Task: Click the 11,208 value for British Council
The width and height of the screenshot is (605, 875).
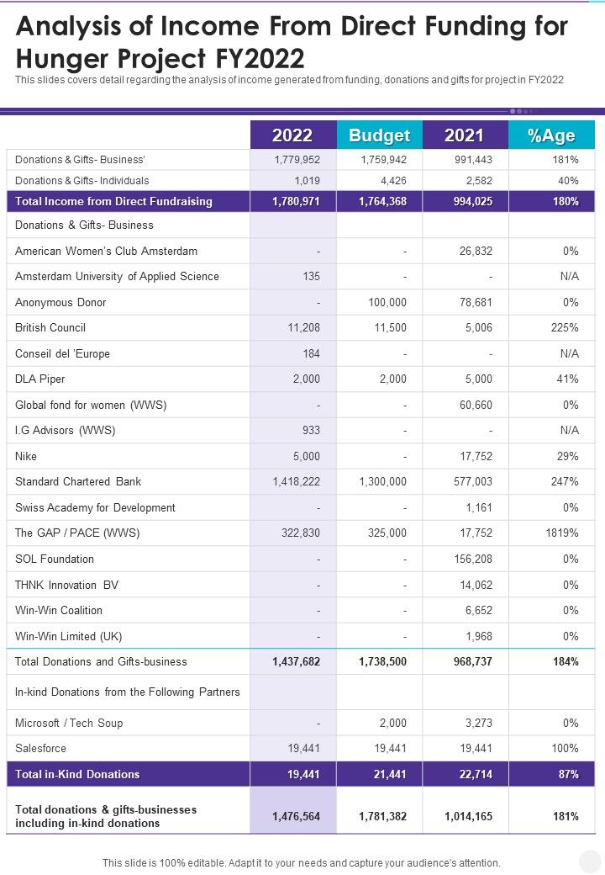Action: [x=303, y=327]
